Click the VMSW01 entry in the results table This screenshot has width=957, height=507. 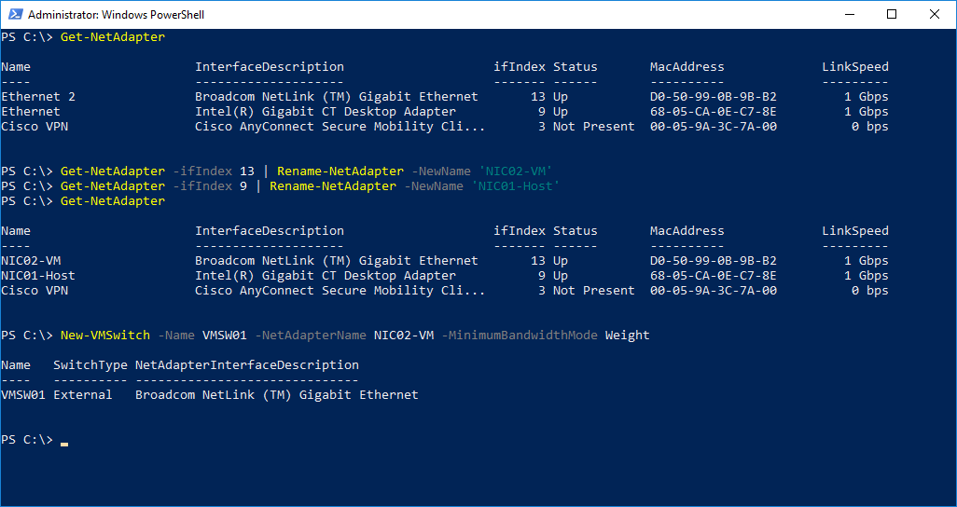23,395
